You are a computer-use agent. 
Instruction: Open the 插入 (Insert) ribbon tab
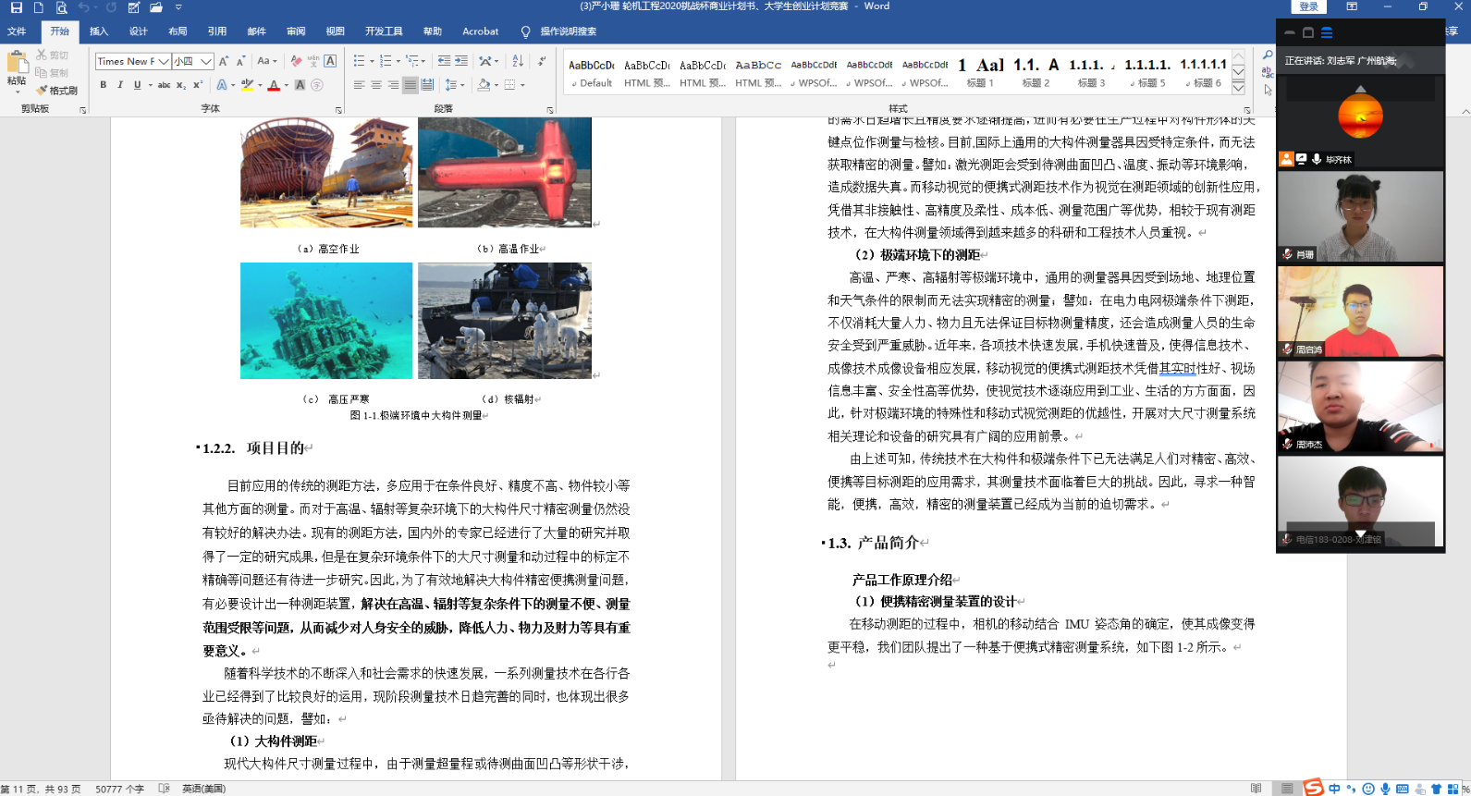pyautogui.click(x=99, y=31)
